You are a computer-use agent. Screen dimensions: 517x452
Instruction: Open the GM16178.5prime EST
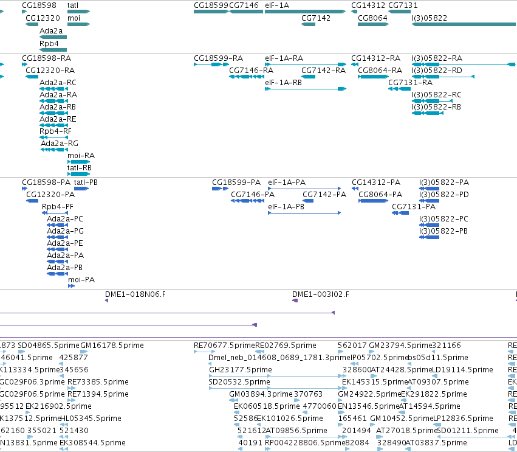[84, 352]
